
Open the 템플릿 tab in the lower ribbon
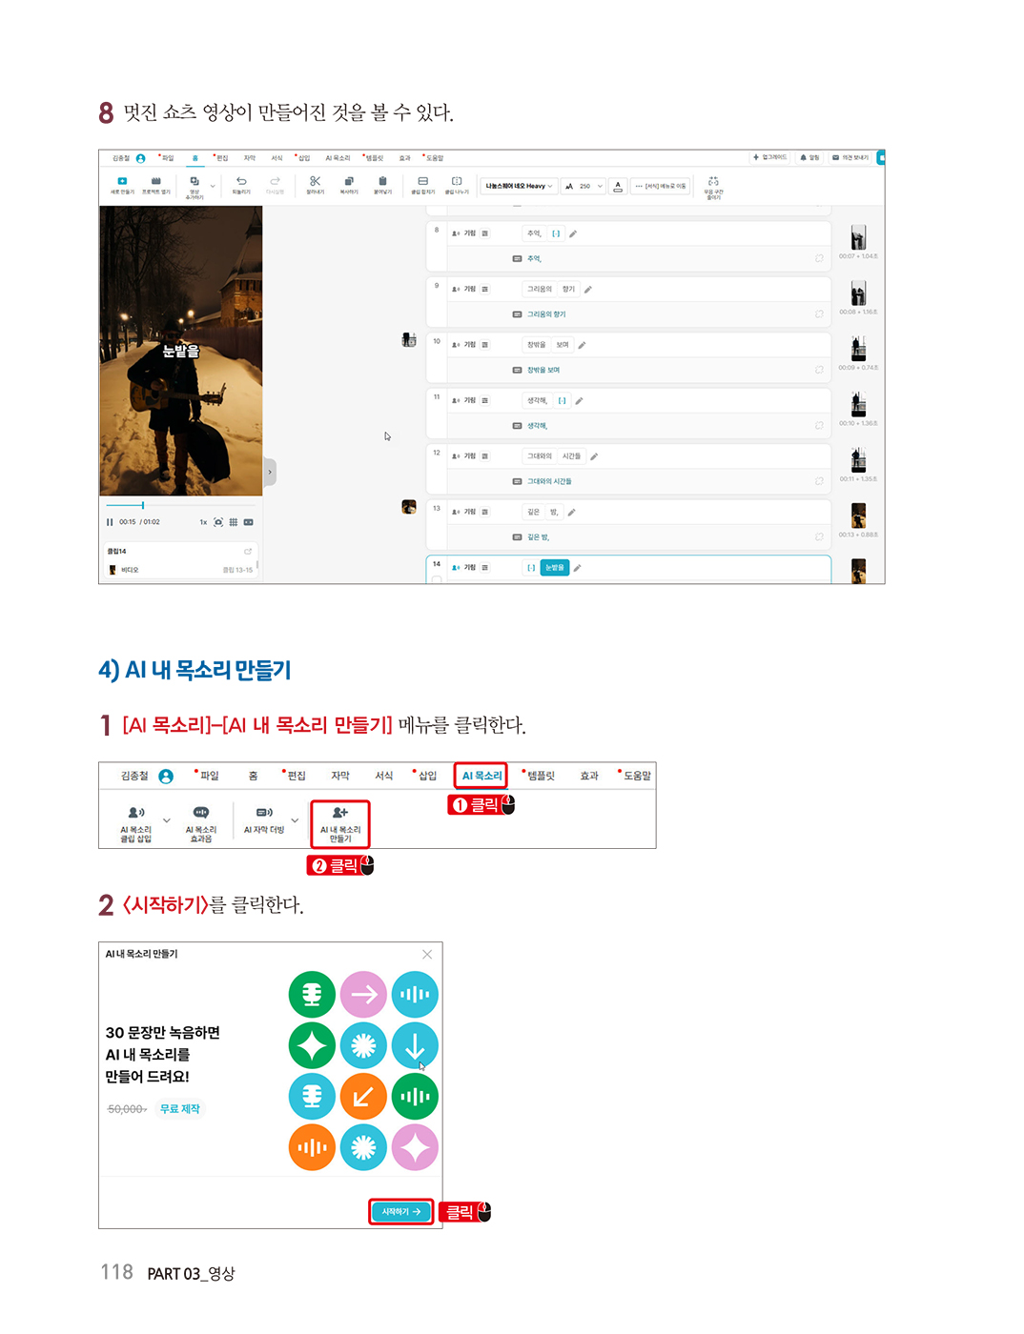(x=541, y=776)
